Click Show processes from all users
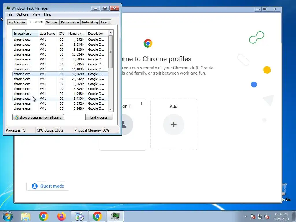Screen dimensions: 296x222 point(38,117)
